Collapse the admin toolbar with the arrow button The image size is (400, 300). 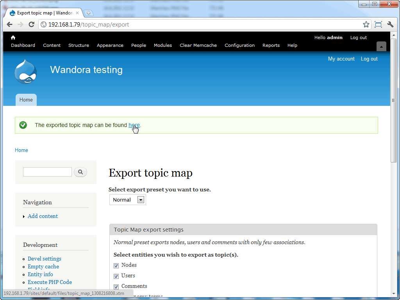pos(381,46)
